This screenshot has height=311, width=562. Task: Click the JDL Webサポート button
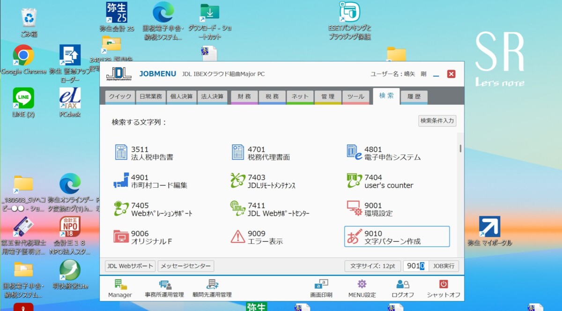click(x=130, y=266)
